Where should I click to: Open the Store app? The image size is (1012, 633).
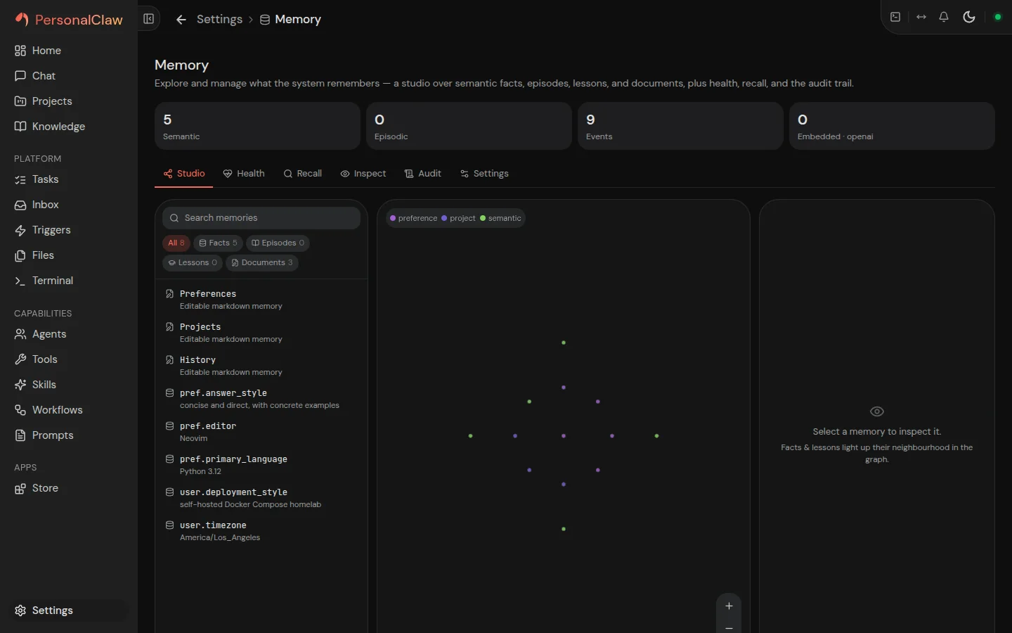[69, 488]
